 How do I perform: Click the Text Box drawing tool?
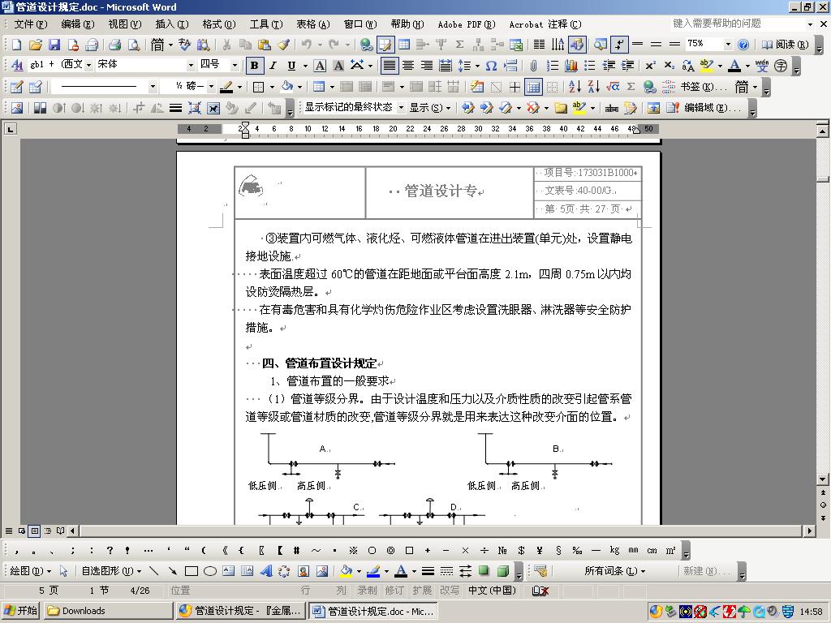(x=228, y=571)
